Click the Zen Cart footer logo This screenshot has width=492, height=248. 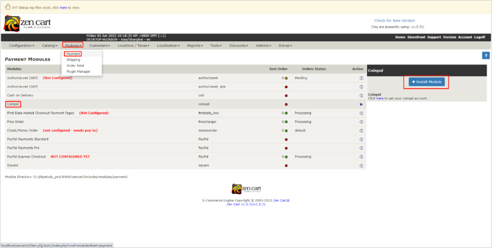(246, 189)
